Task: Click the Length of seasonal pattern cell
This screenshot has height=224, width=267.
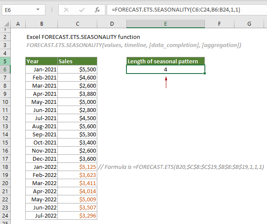Action: (165, 61)
